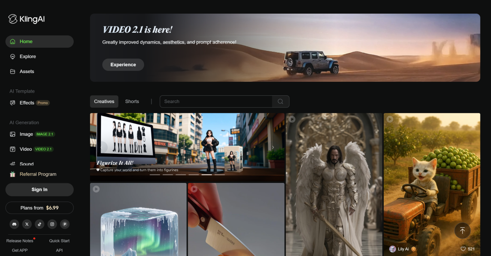Open Effects under AI Template
This screenshot has width=491, height=256.
(x=40, y=103)
